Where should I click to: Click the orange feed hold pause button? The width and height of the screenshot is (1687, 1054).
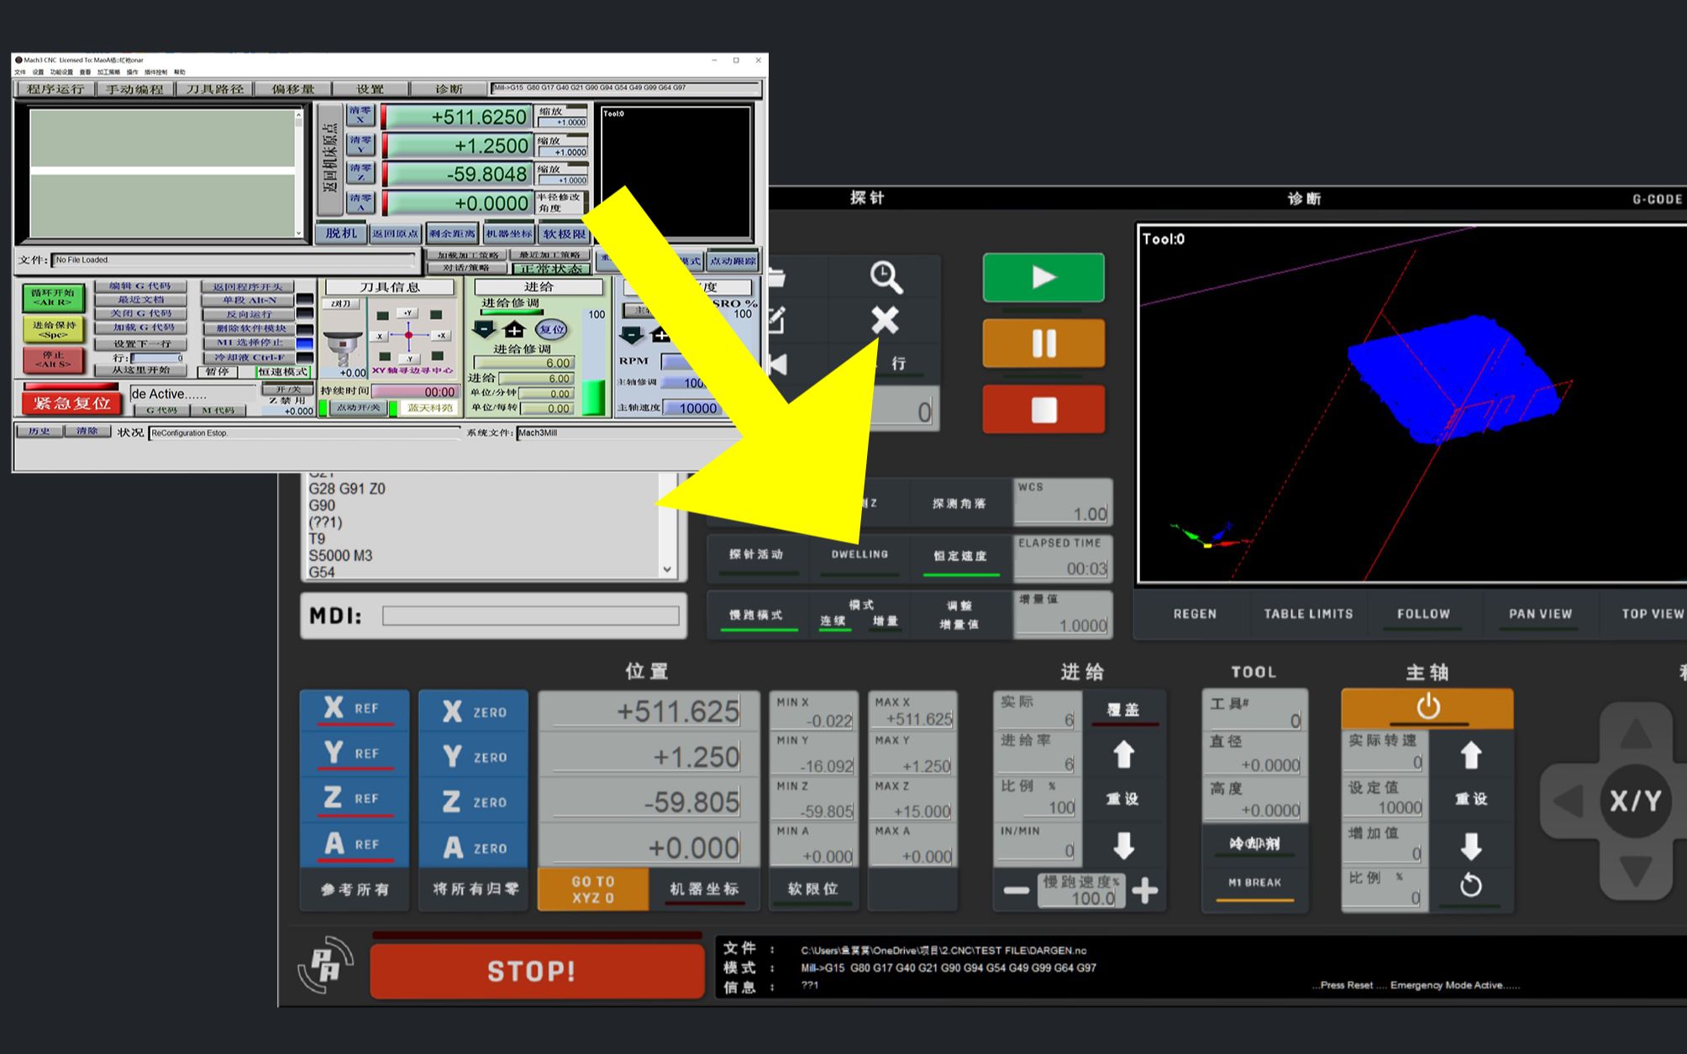[x=1043, y=343]
